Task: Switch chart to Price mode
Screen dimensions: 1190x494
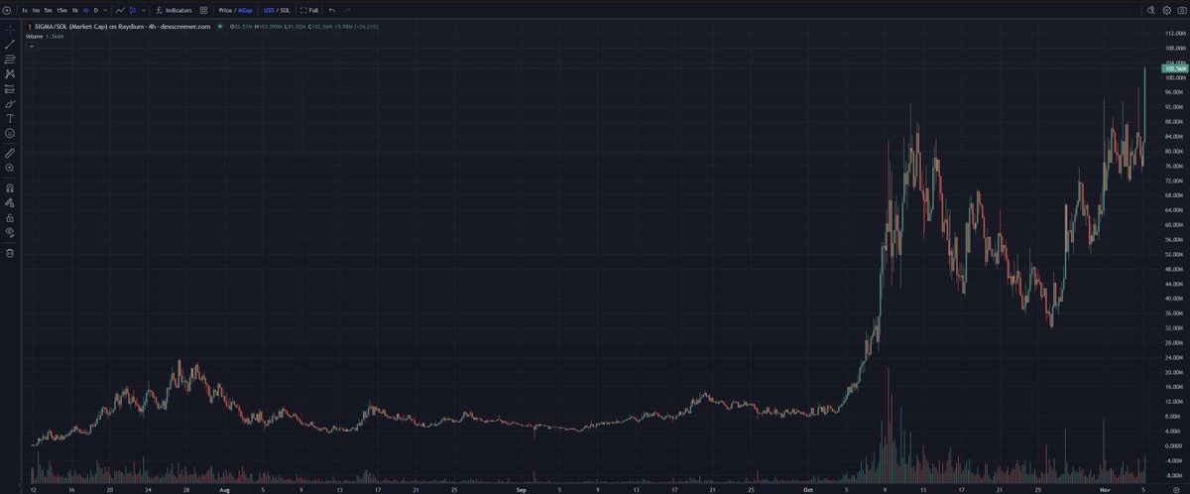Action: point(225,10)
